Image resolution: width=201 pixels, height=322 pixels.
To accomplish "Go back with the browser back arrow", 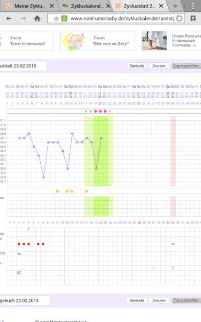I will tap(9, 18).
